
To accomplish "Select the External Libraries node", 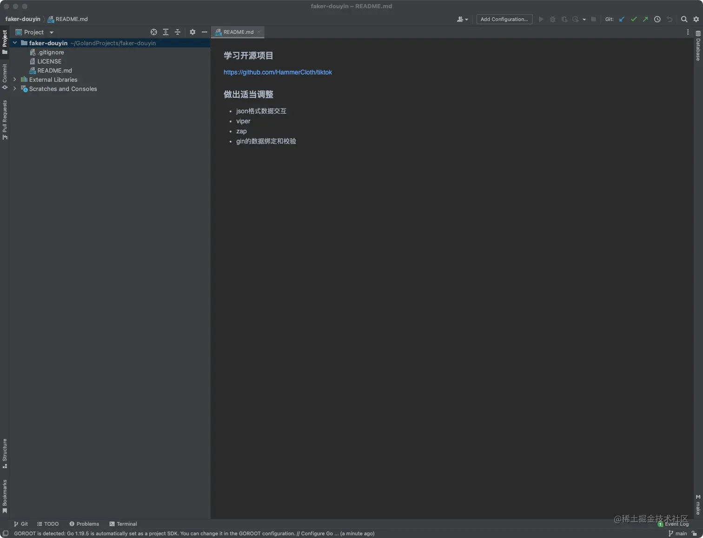I will pyautogui.click(x=53, y=80).
